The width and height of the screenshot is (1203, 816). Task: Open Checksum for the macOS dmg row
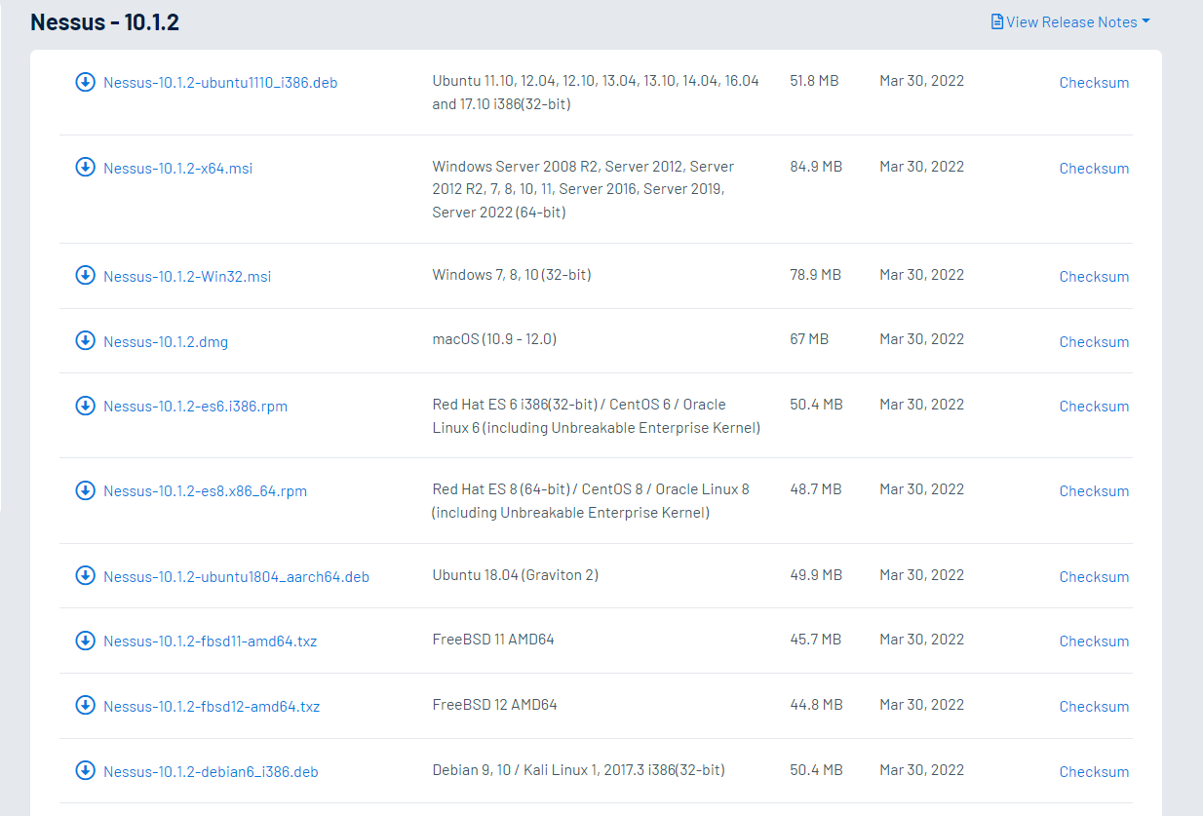[x=1094, y=342]
